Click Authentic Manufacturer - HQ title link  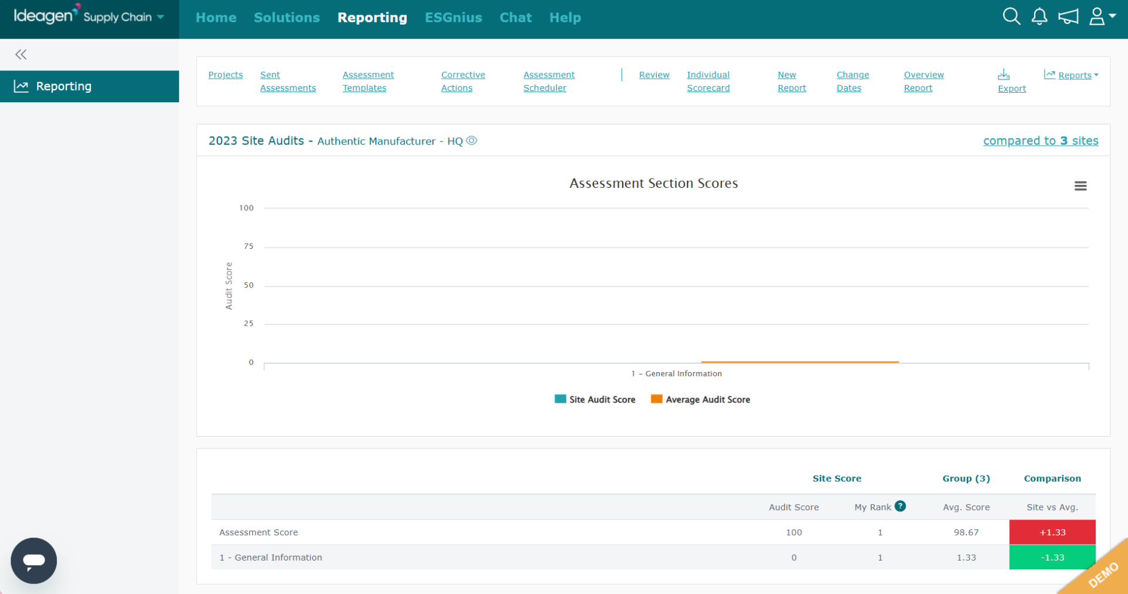(390, 141)
